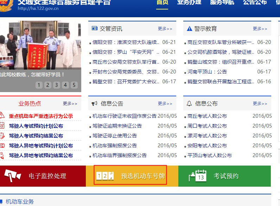
Task: Open news 信阳交警：淮滨交警大队连续
Action: (126, 42)
